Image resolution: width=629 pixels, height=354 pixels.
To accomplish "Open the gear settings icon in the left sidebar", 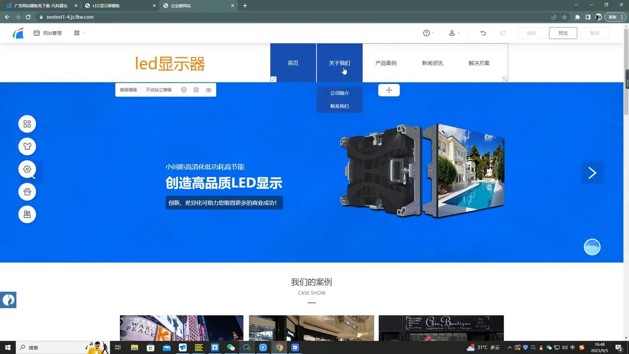I will 27,169.
